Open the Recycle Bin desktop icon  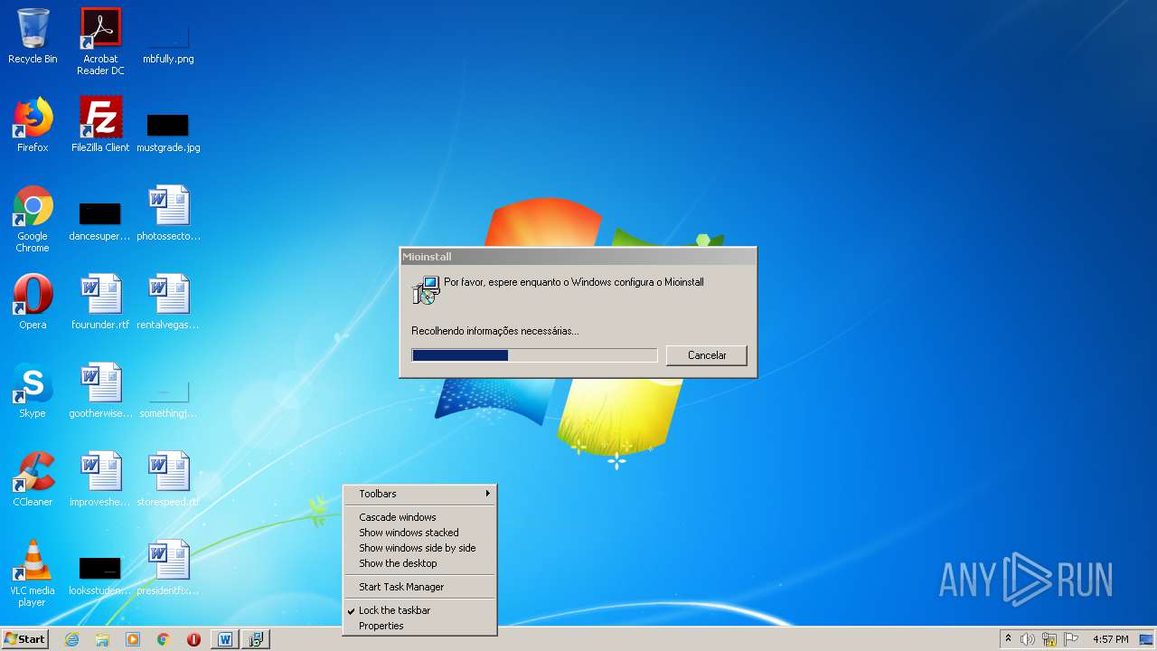[33, 36]
